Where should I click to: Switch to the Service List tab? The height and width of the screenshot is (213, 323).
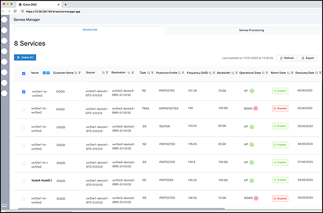90,30
